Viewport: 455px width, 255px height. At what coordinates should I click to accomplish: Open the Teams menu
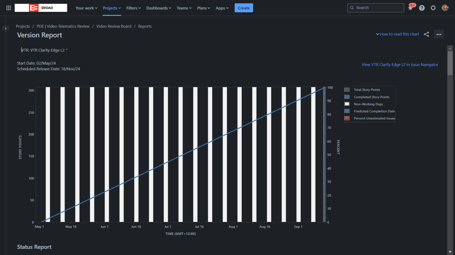[x=184, y=8]
